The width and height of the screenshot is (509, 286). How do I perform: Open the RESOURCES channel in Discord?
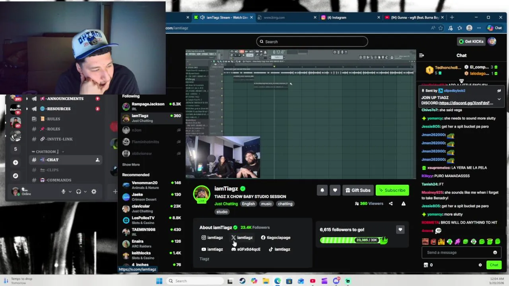(66, 109)
